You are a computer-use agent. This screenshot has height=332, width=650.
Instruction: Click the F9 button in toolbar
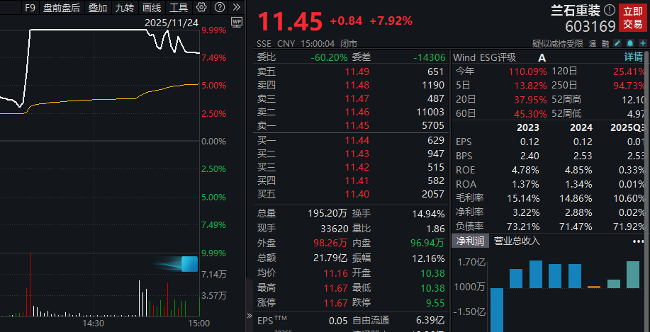pos(29,8)
